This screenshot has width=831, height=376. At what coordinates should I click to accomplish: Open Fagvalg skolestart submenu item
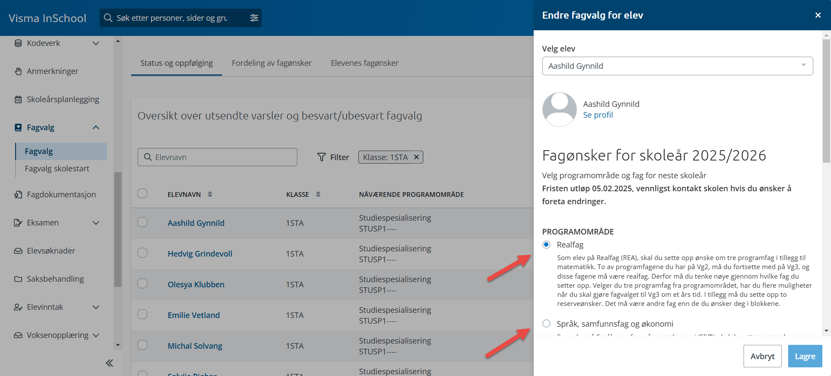tap(57, 169)
